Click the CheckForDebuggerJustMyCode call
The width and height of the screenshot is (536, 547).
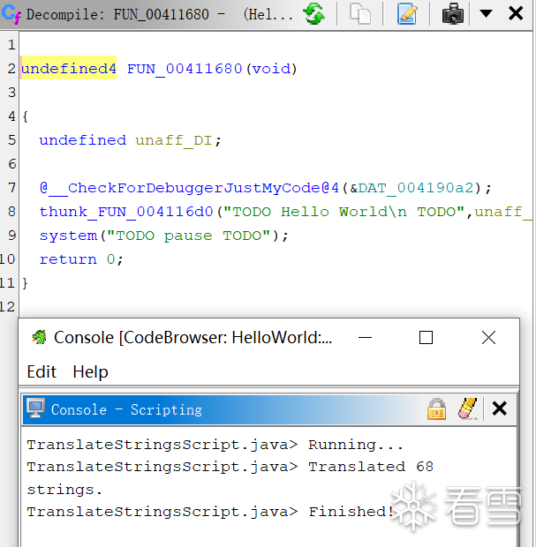pos(190,188)
